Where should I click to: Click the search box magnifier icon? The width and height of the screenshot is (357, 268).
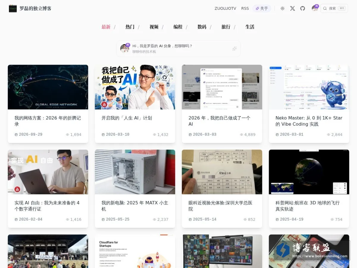pyautogui.click(x=325, y=8)
